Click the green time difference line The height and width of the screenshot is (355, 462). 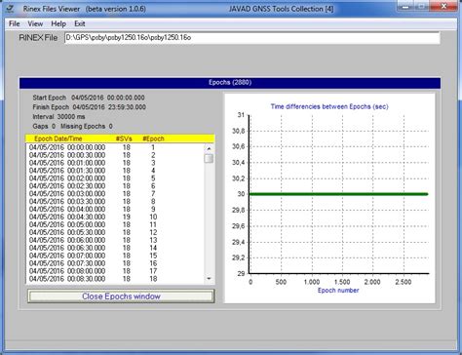(338, 194)
